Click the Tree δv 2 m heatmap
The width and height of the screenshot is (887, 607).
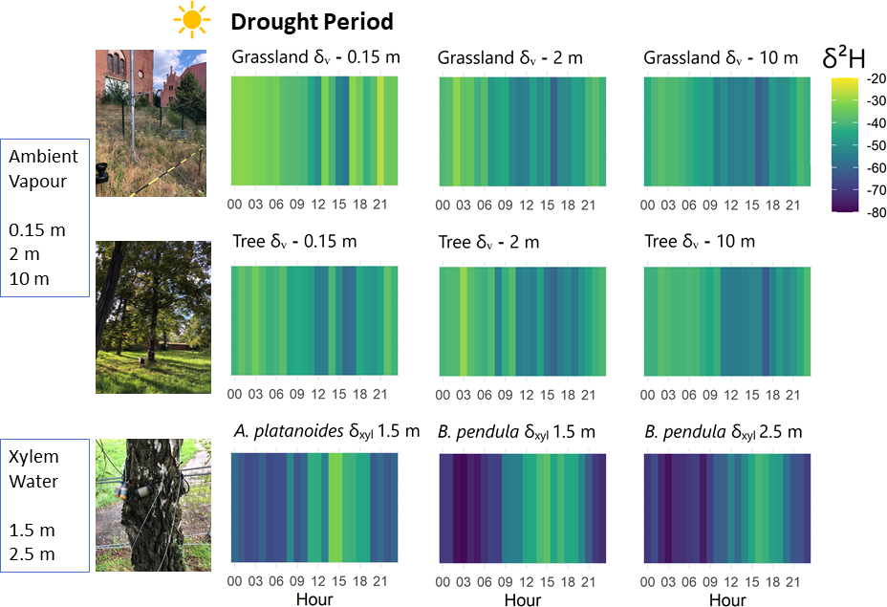coord(521,320)
